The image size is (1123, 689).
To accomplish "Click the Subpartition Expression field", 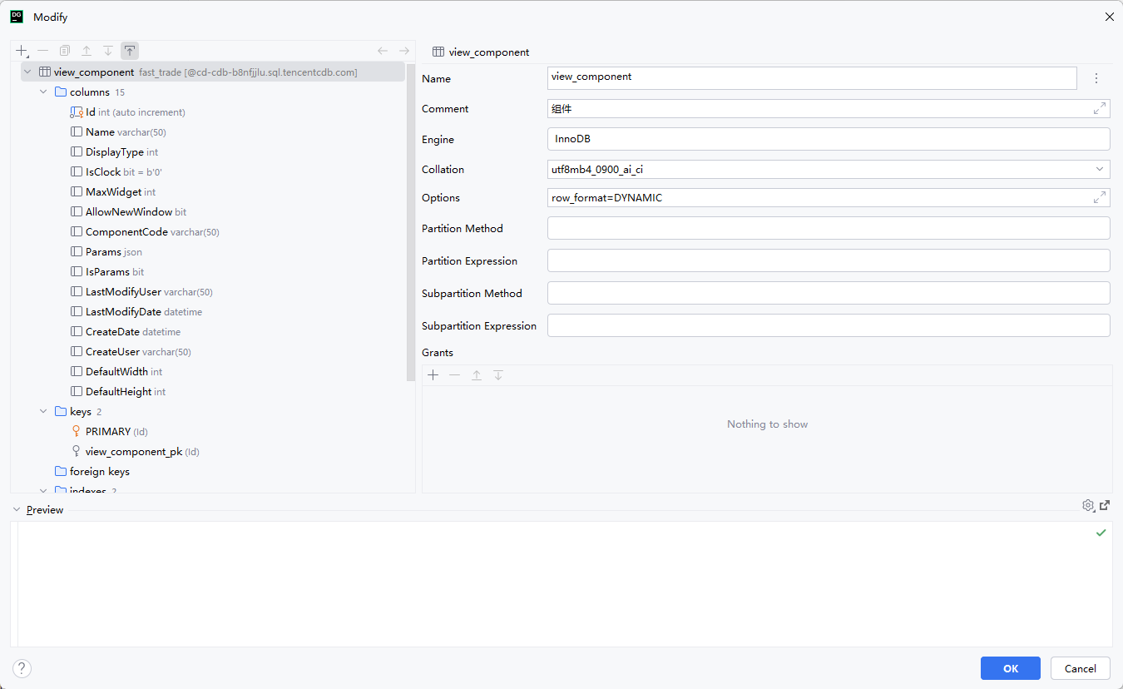I will point(829,325).
